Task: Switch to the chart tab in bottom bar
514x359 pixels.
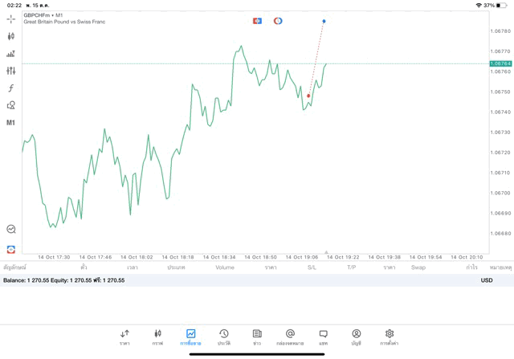Action: pyautogui.click(x=157, y=337)
